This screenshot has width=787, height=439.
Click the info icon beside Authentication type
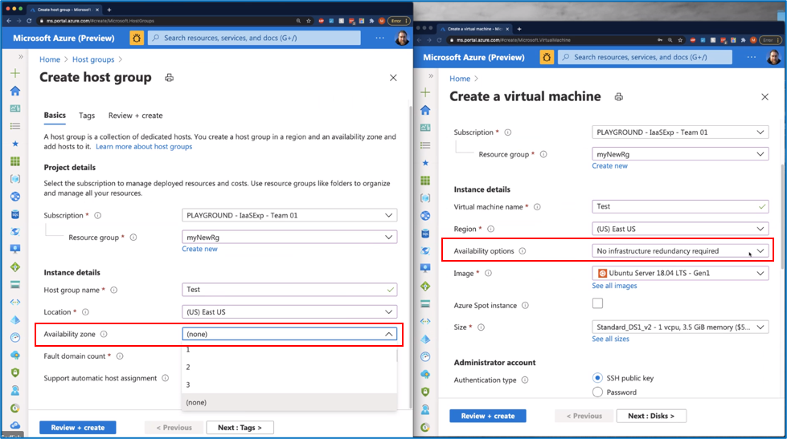[x=524, y=380]
